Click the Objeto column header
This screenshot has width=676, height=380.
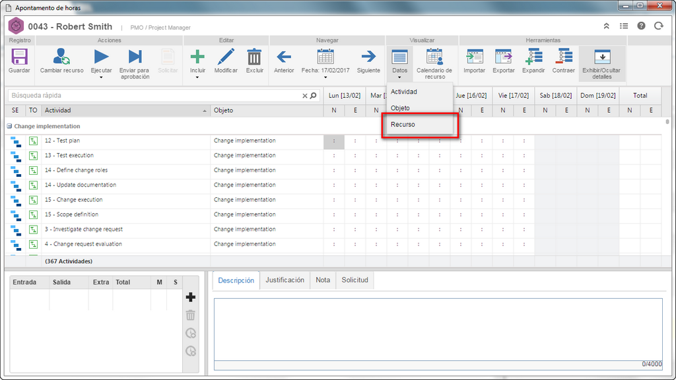click(267, 110)
